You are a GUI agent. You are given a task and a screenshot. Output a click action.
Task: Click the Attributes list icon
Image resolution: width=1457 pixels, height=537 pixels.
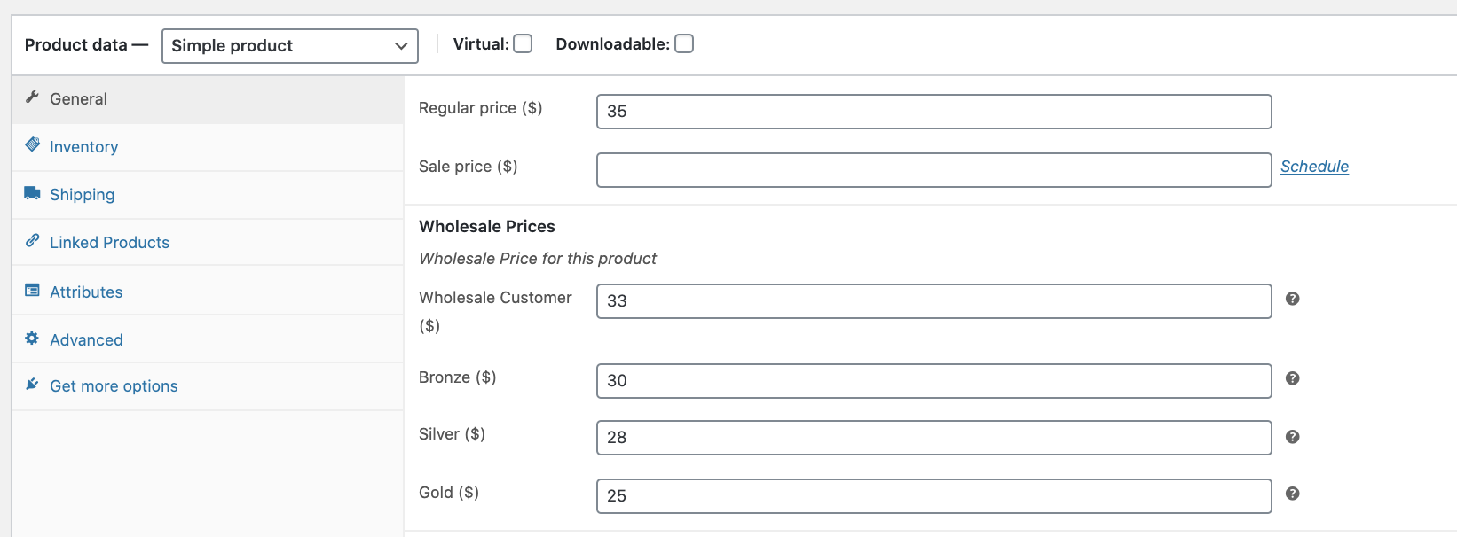32,290
